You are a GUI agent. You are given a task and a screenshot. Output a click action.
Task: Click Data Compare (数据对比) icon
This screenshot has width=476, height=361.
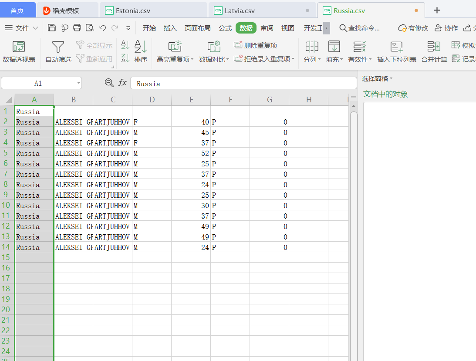tap(214, 47)
